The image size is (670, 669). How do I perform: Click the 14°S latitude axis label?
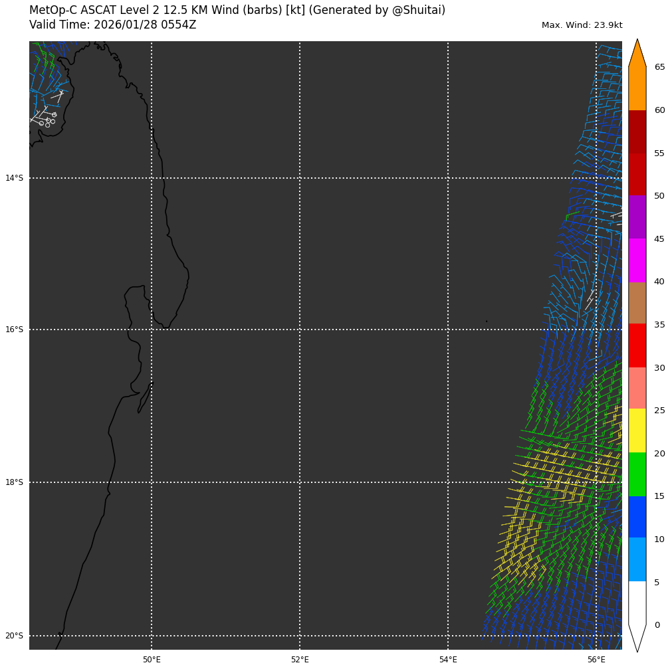point(14,178)
